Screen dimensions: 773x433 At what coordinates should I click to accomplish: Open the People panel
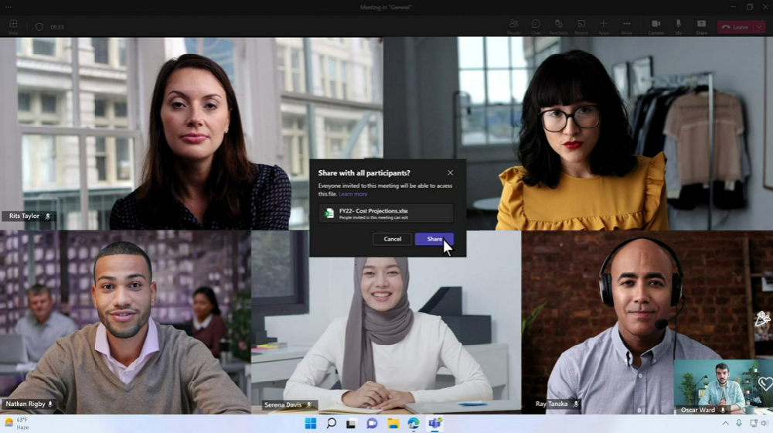click(513, 26)
